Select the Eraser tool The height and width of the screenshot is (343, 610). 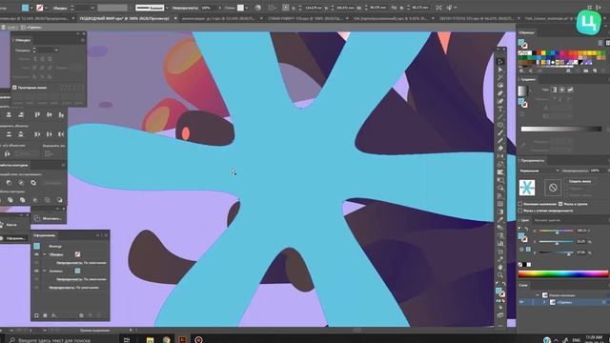500,149
